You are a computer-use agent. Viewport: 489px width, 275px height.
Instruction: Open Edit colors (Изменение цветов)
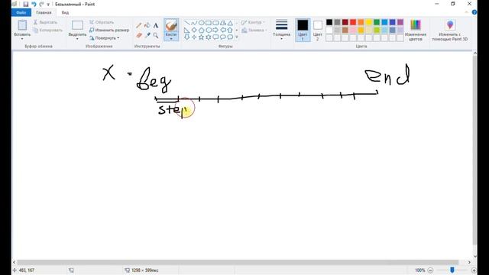point(416,30)
